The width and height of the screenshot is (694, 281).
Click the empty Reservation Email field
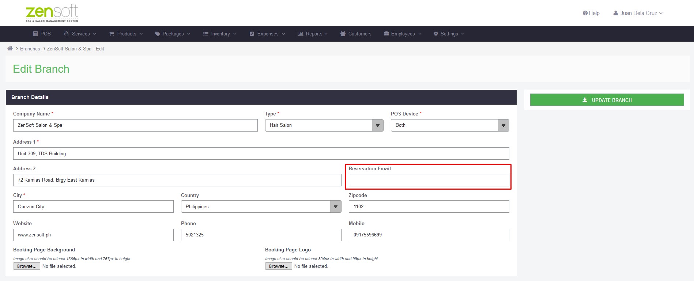pyautogui.click(x=429, y=180)
